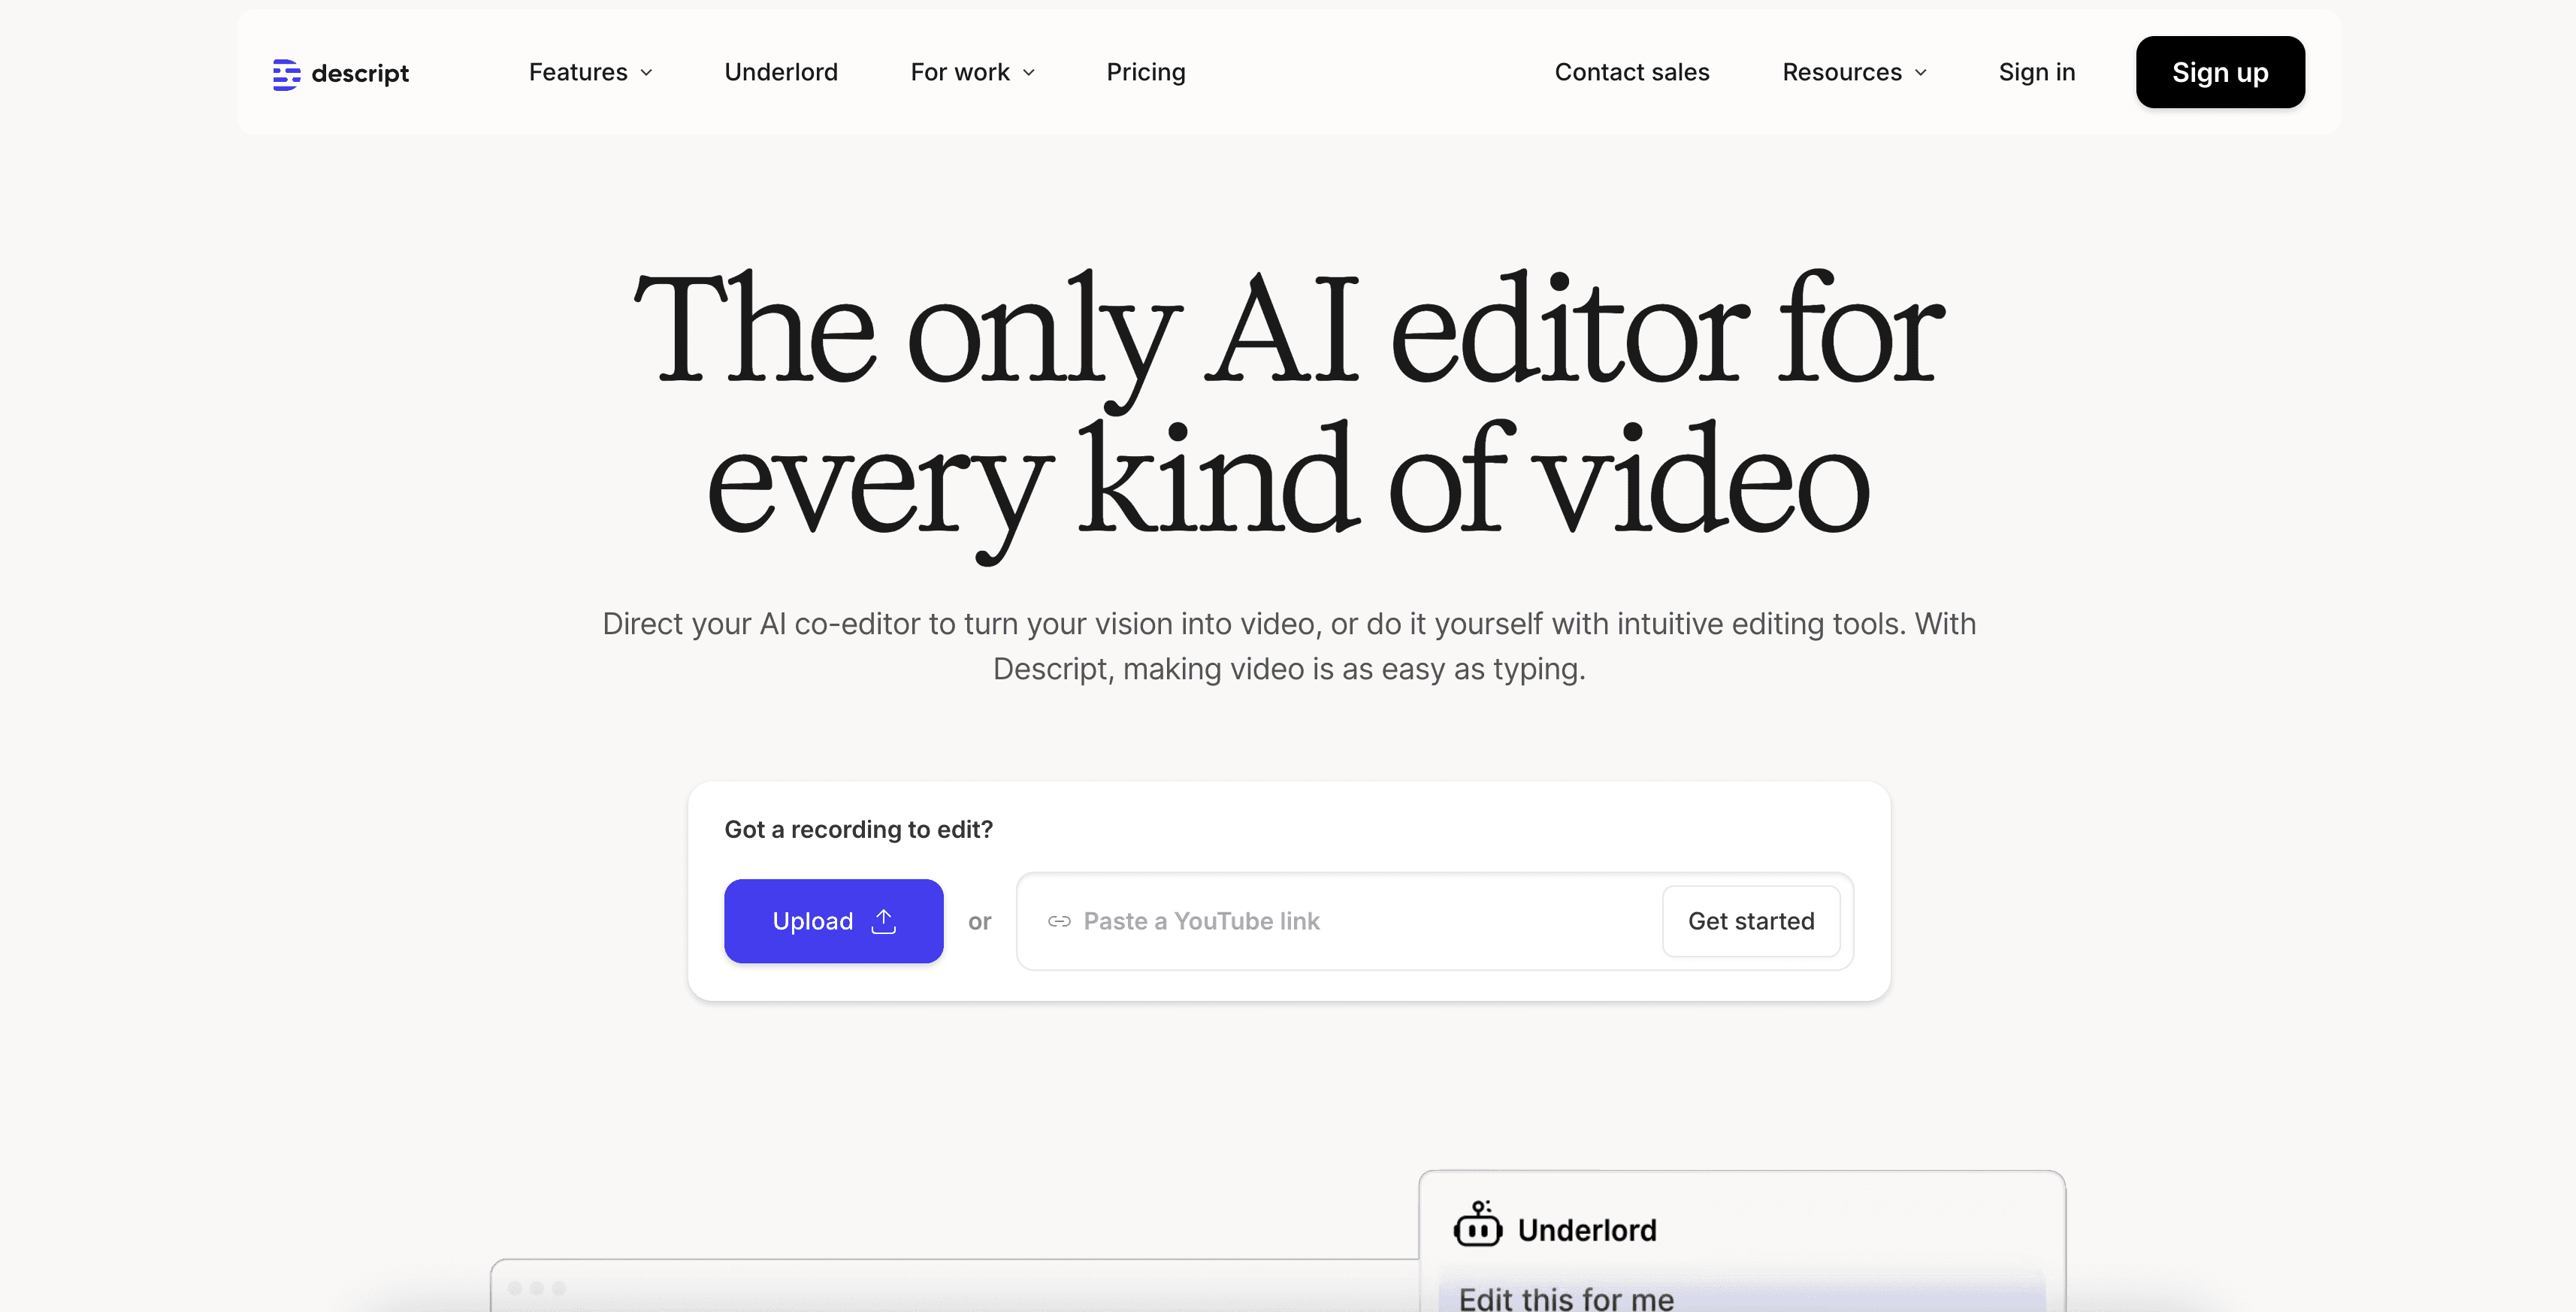Open the Pricing page
2576x1312 pixels.
point(1145,72)
